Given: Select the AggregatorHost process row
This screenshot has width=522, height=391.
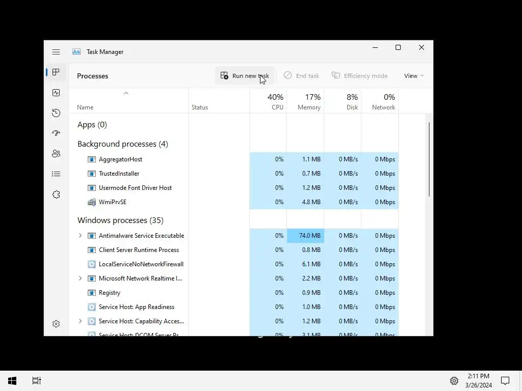Looking at the screenshot, I should pos(233,159).
